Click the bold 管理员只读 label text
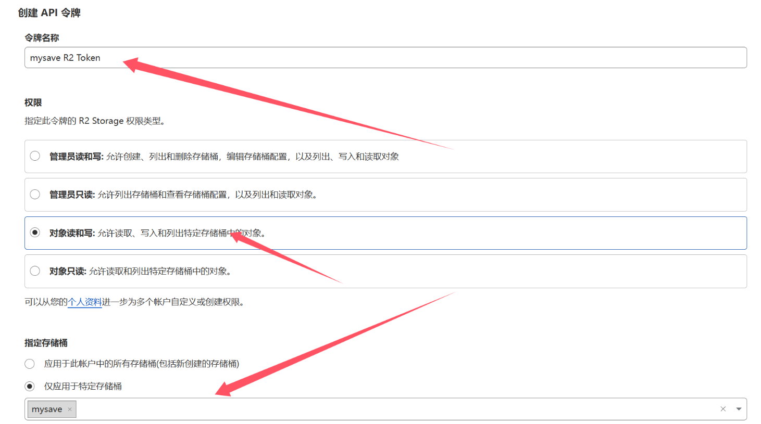The image size is (761, 424). [72, 195]
